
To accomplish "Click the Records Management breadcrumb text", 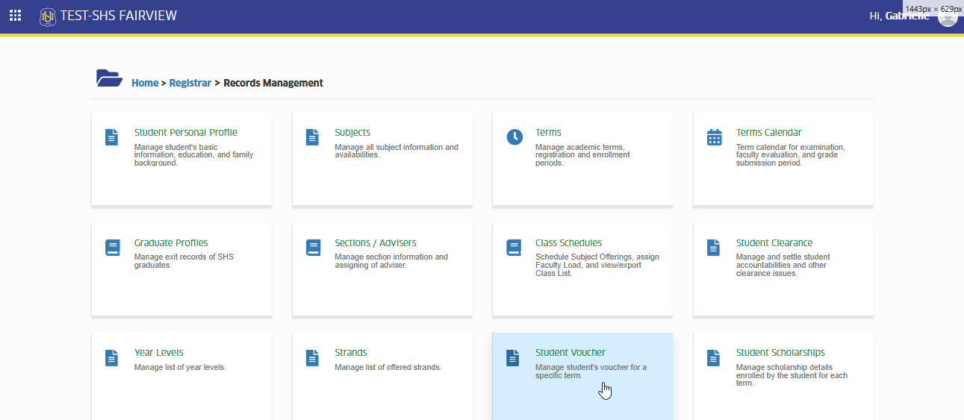I will coord(273,83).
